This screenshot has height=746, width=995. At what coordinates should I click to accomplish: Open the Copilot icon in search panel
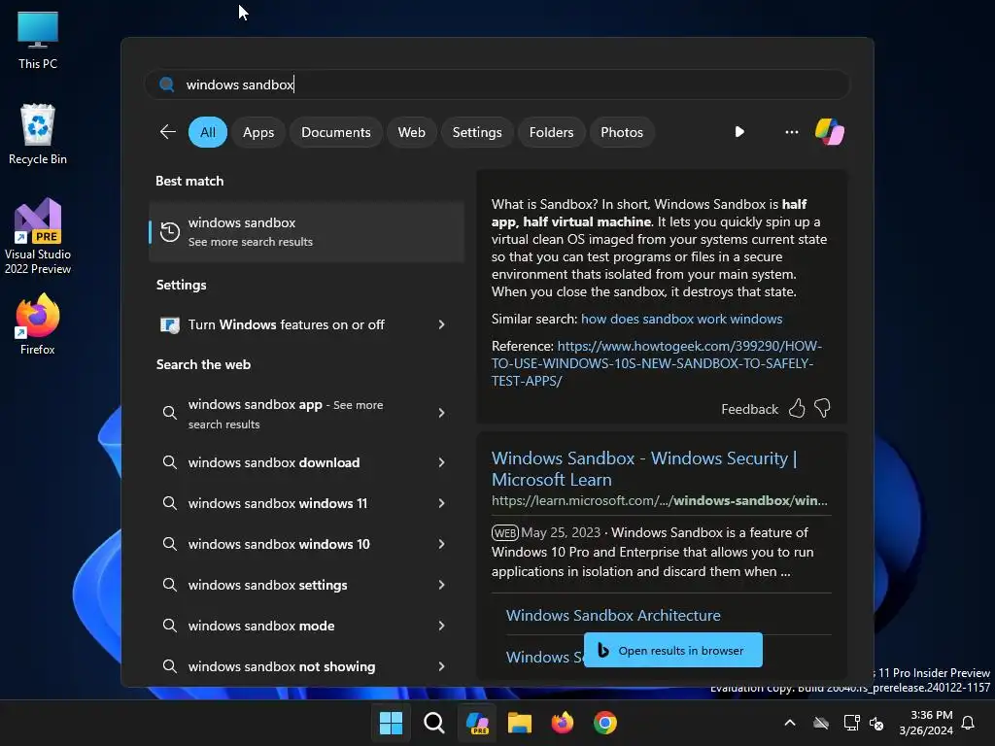coord(830,132)
